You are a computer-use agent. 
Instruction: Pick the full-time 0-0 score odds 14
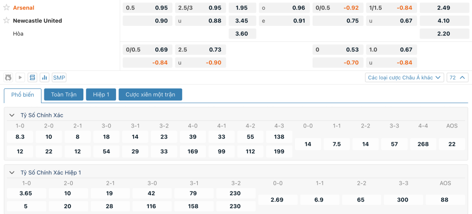point(308,144)
